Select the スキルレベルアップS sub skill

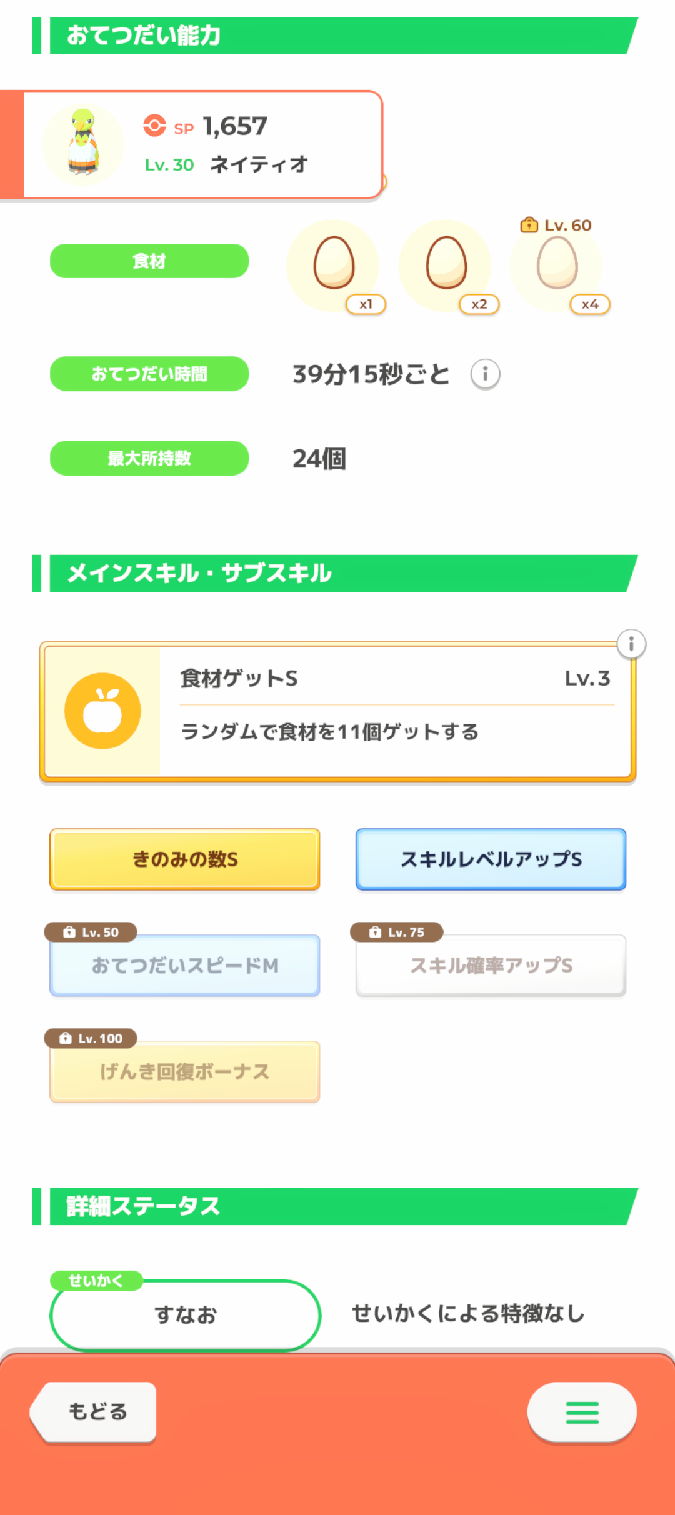491,859
